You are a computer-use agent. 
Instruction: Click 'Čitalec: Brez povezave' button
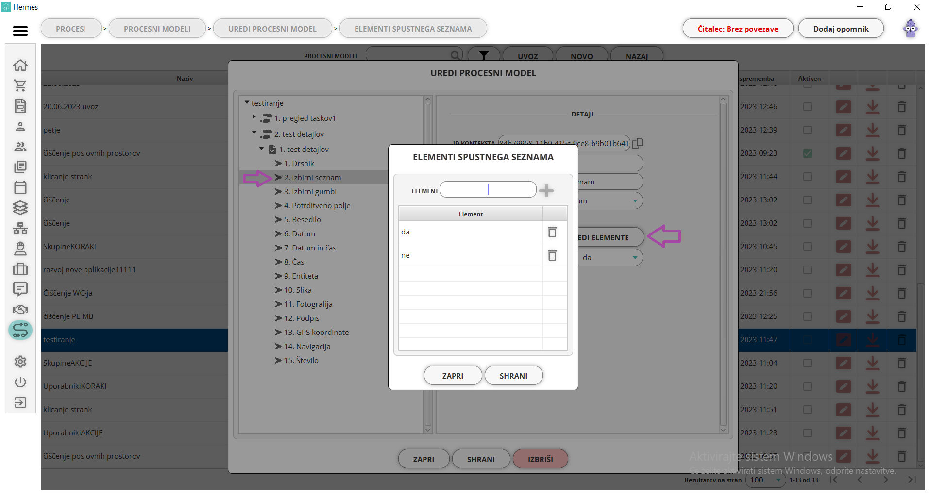[x=738, y=29]
